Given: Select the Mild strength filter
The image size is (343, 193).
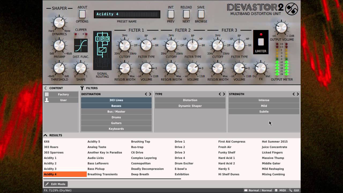Looking at the screenshot, I should (264, 106).
